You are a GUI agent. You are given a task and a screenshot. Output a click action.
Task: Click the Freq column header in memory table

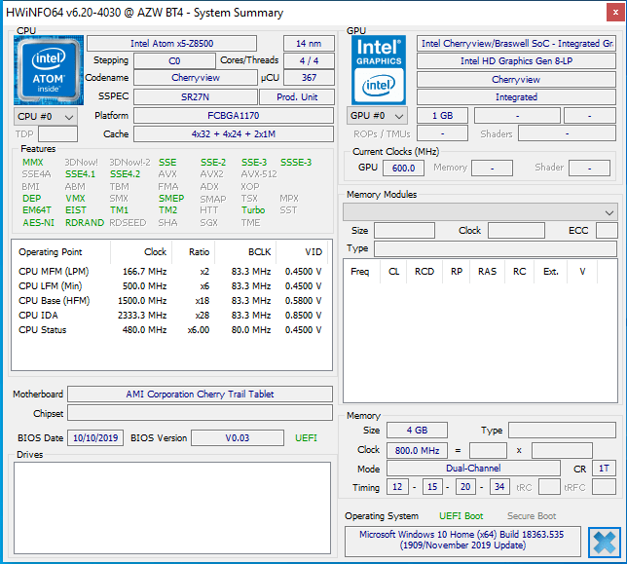click(360, 272)
